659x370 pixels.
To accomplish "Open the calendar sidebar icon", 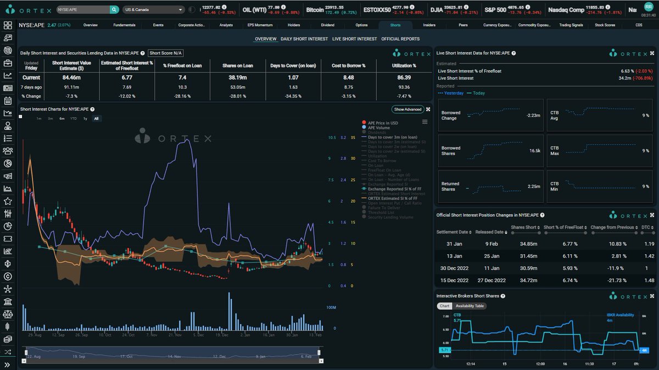I will (x=8, y=100).
